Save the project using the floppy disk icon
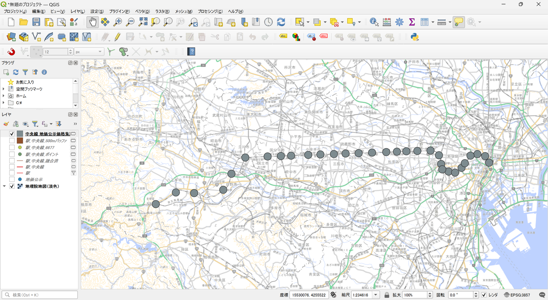This screenshot has width=548, height=300. 36,22
